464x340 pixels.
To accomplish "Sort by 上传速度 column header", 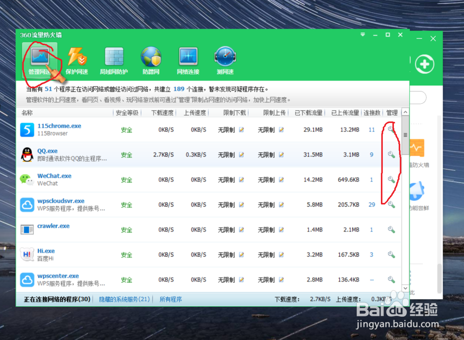I will [195, 113].
